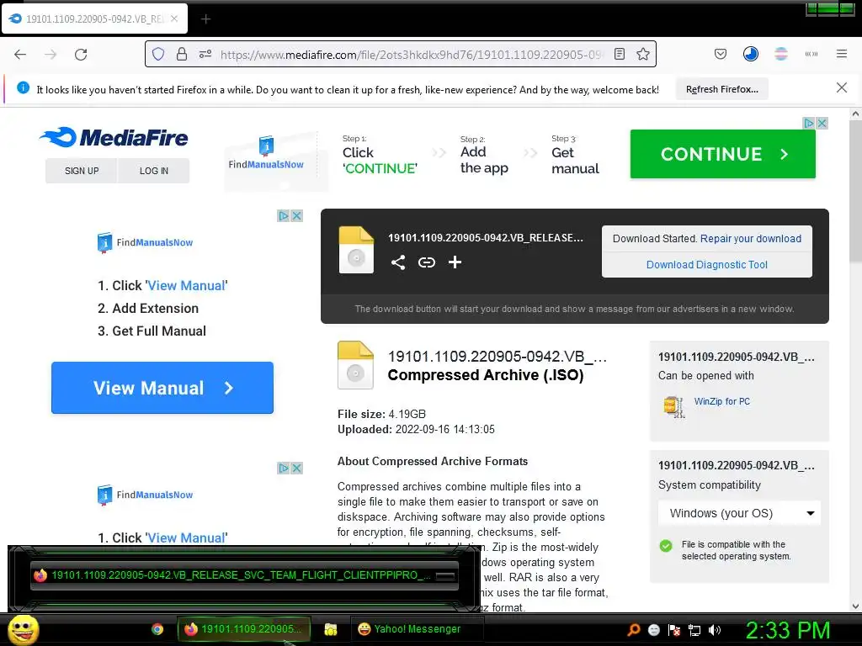862x646 pixels.
Task: Click the Repair your download link
Action: point(750,238)
